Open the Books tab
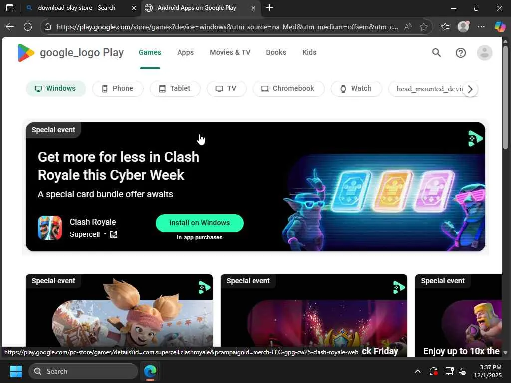Screen dimensions: 511x383 (x=276, y=52)
